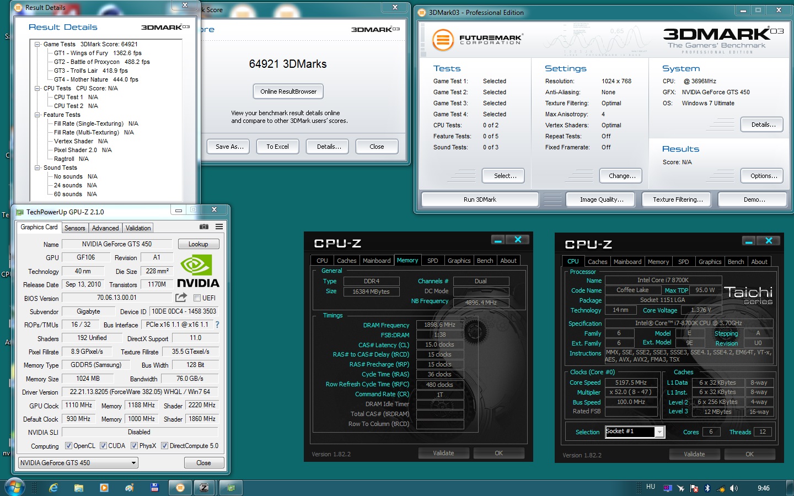Open the Socket #1 Selection dropdown in CPU-Z
This screenshot has width=794, height=496.
[659, 432]
